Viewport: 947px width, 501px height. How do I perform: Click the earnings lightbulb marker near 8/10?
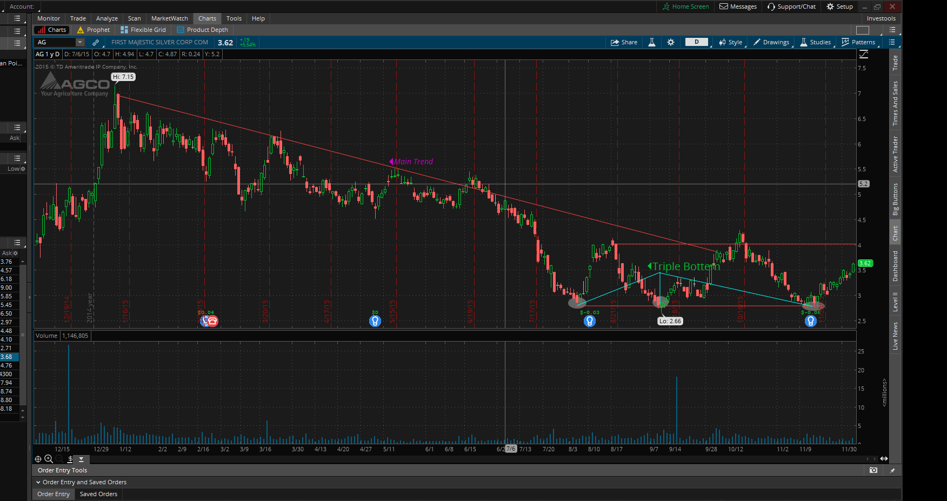click(x=590, y=321)
